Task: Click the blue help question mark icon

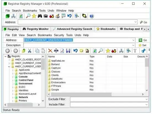Action: point(91,16)
